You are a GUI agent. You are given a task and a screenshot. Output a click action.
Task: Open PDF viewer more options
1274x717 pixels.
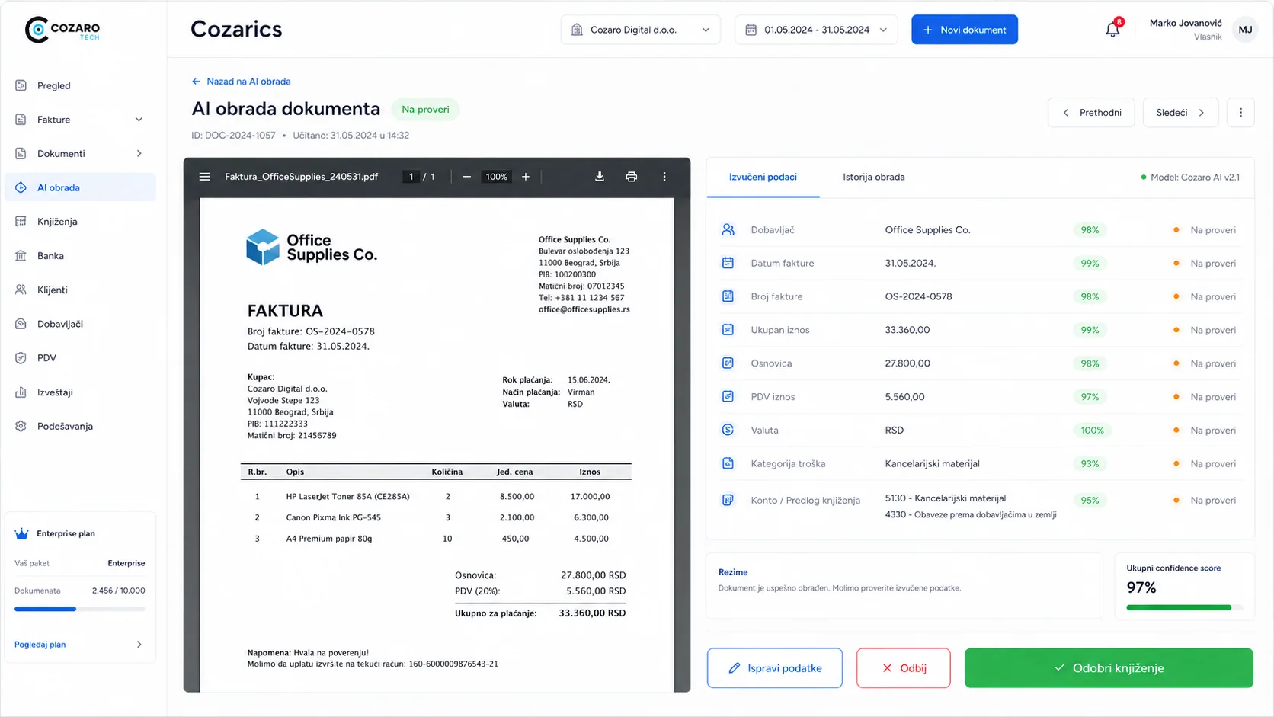tap(664, 177)
